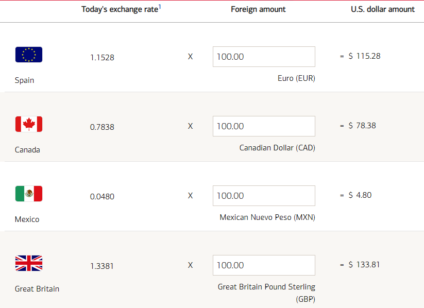
Task: Click the Spain country label
Action: (24, 80)
